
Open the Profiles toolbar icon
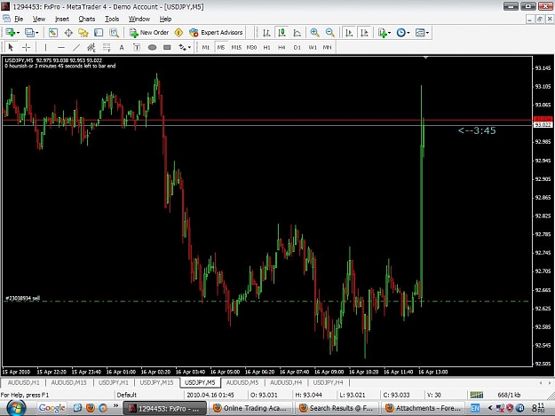(x=29, y=33)
